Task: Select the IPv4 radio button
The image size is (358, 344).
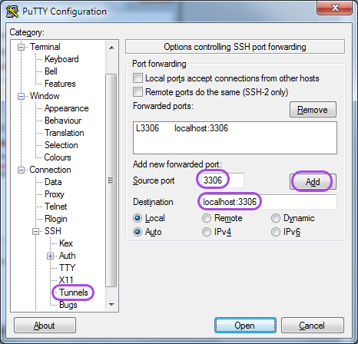Action: point(207,232)
